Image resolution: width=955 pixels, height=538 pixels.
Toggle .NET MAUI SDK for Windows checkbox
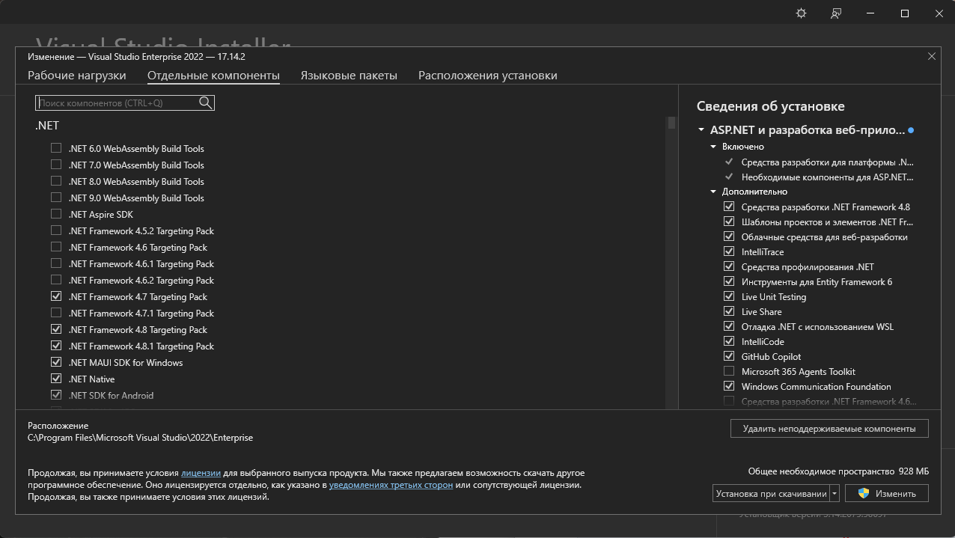pyautogui.click(x=56, y=362)
